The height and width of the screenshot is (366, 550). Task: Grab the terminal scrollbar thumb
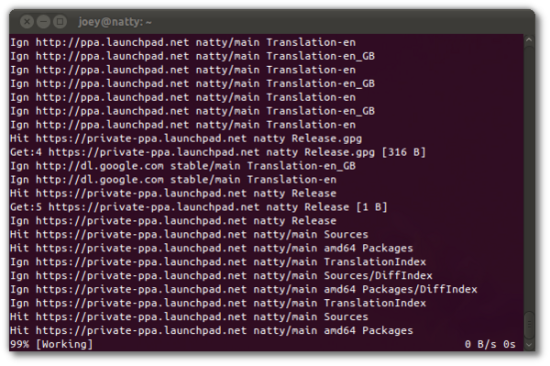coord(529,326)
